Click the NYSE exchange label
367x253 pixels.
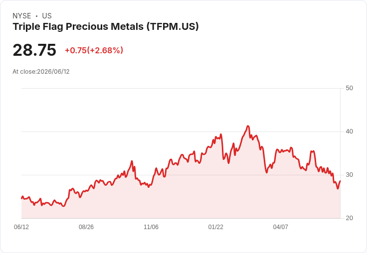pyautogui.click(x=22, y=16)
